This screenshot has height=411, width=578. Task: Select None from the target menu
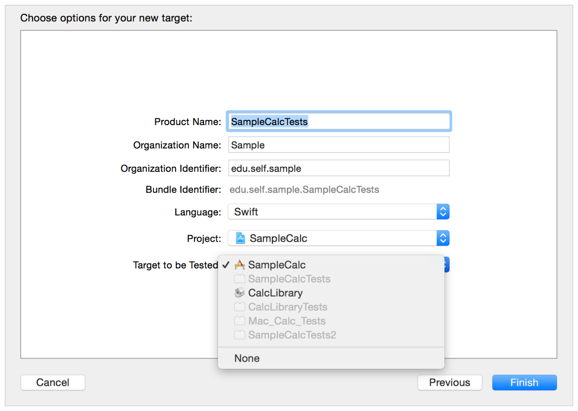247,358
